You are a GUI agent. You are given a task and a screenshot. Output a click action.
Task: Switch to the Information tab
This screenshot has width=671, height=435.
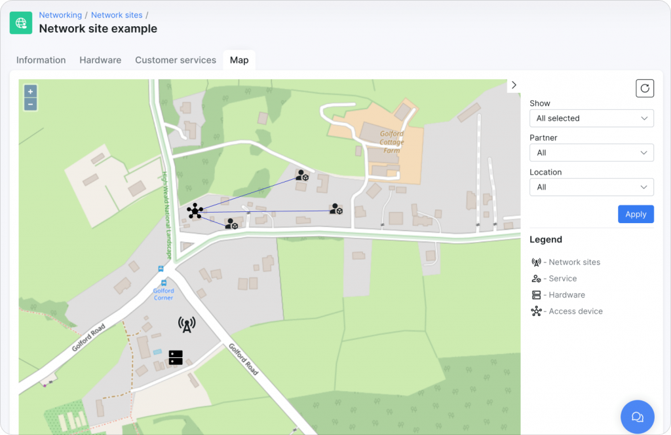(41, 60)
